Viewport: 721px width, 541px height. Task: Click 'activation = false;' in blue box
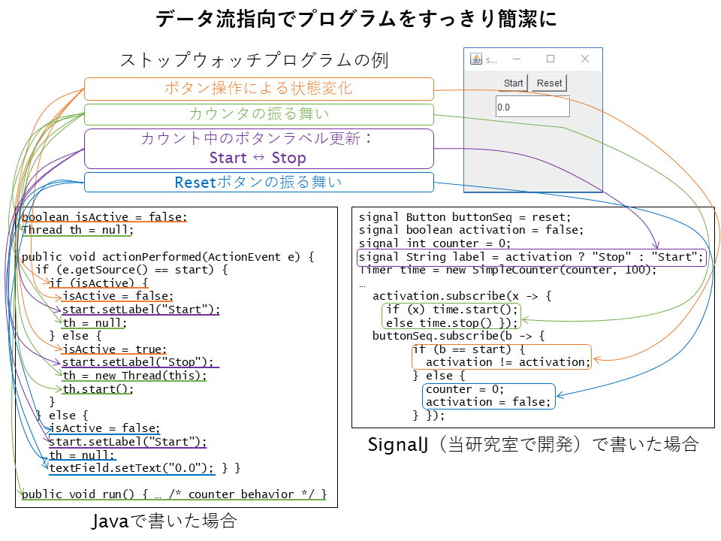488,401
